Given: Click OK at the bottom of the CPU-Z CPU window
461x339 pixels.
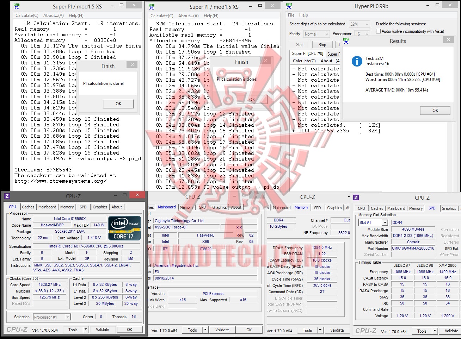Looking at the screenshot, I should (x=130, y=329).
